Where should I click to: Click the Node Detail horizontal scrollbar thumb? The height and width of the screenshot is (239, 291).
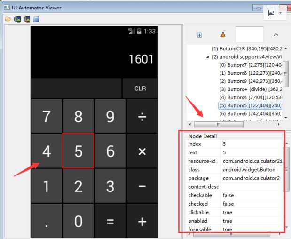point(232,234)
